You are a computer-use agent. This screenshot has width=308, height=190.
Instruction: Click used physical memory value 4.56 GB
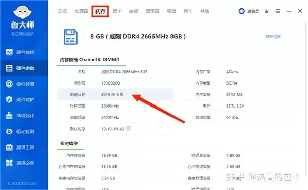[x=233, y=166]
